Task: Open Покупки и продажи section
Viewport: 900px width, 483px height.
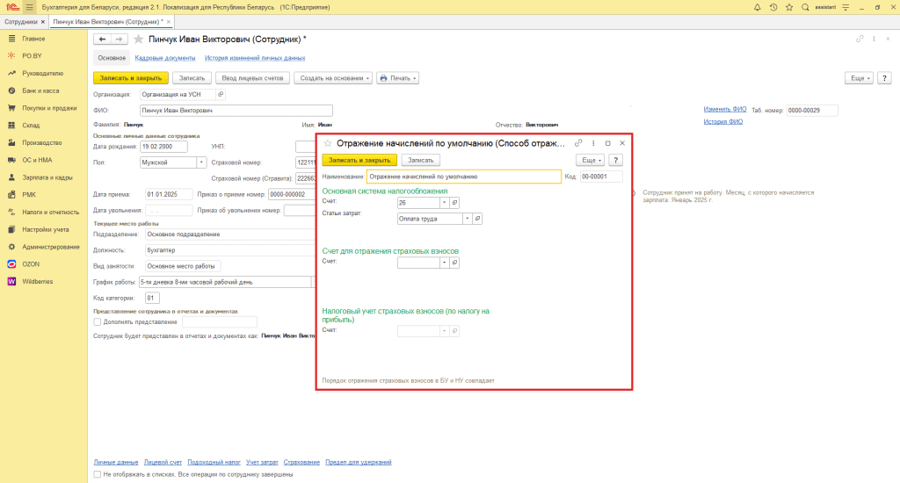Action: tap(49, 108)
